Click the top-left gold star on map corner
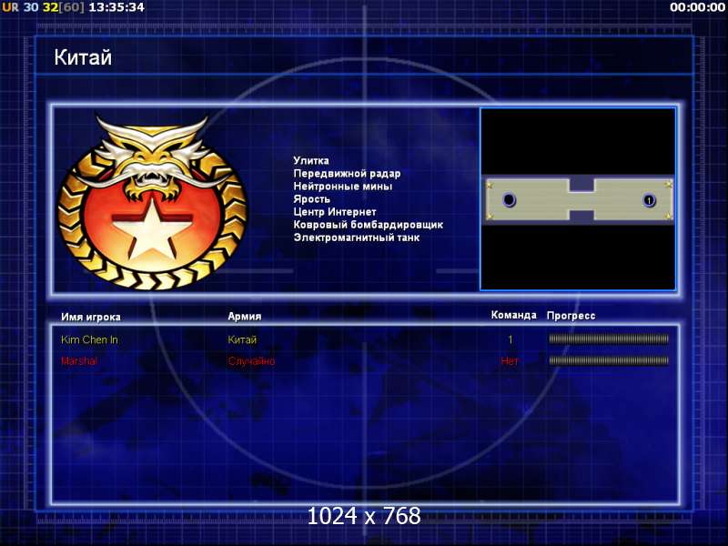Screen dimensions: 728x546 (490, 185)
